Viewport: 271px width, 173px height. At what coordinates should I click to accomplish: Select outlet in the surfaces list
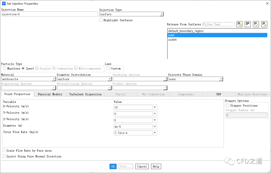tap(172, 40)
